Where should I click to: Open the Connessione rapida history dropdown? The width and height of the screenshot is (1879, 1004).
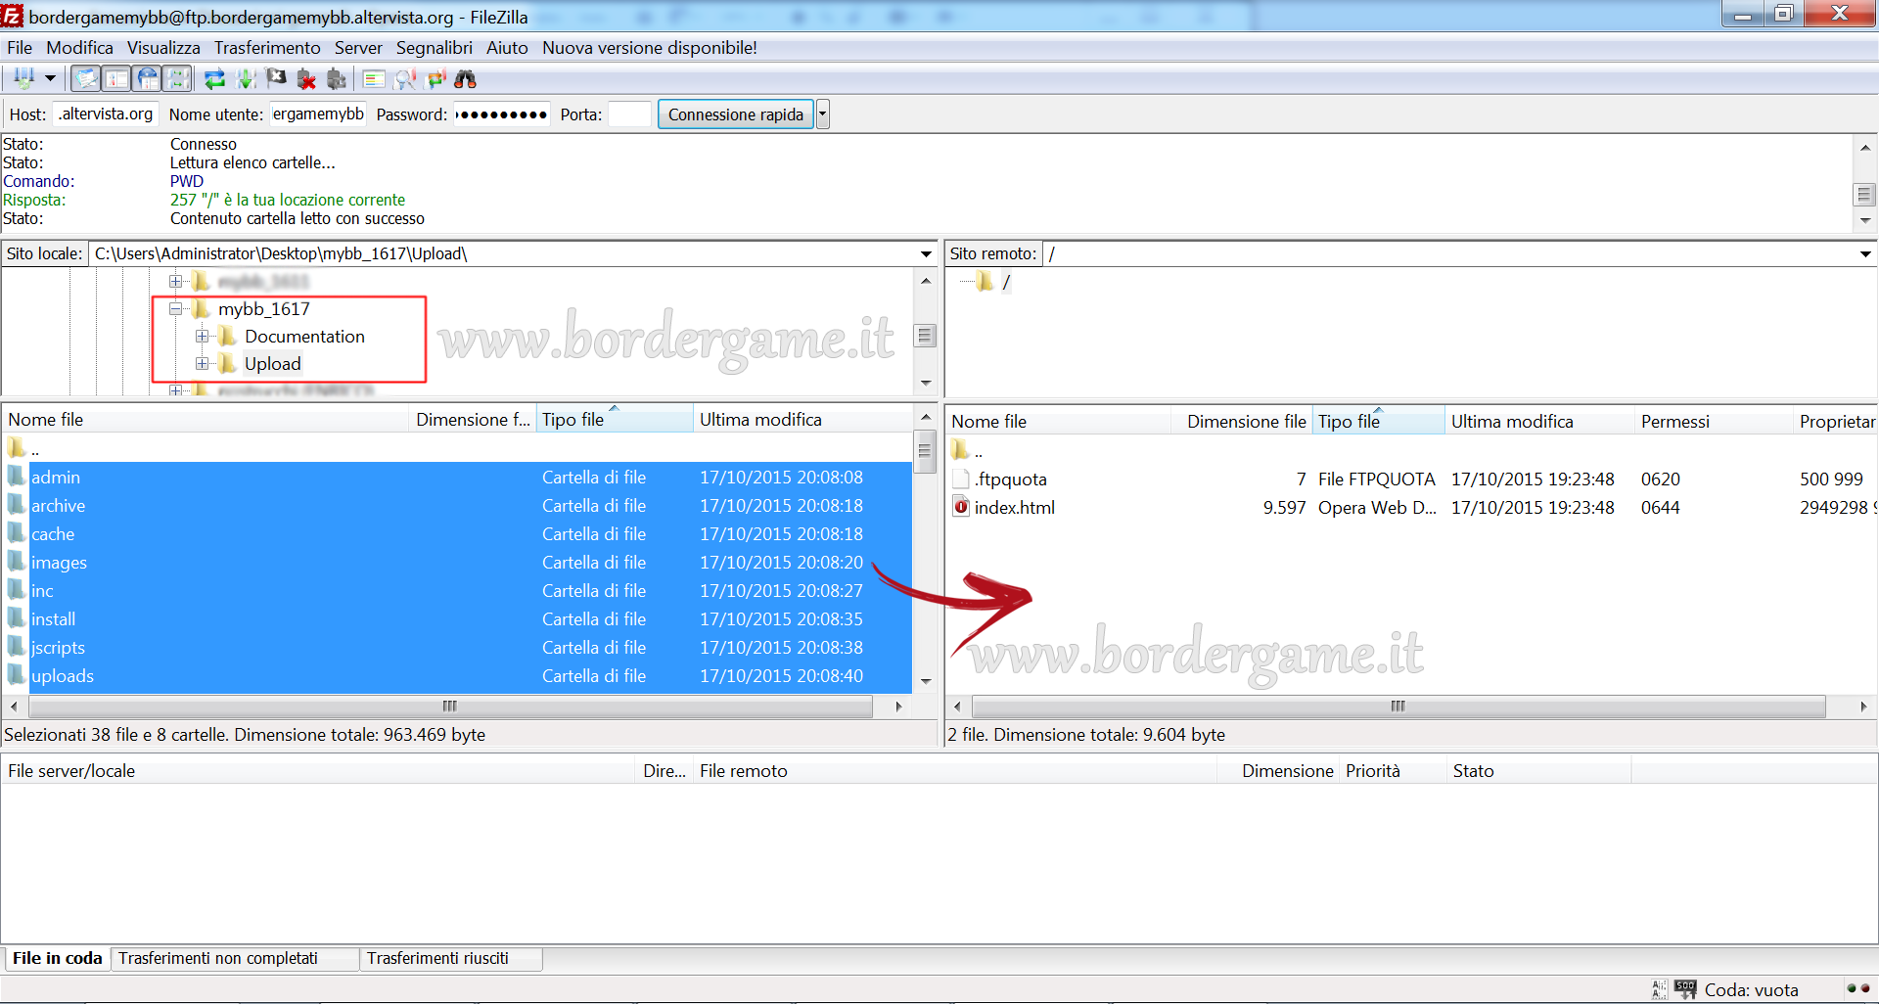pos(823,114)
